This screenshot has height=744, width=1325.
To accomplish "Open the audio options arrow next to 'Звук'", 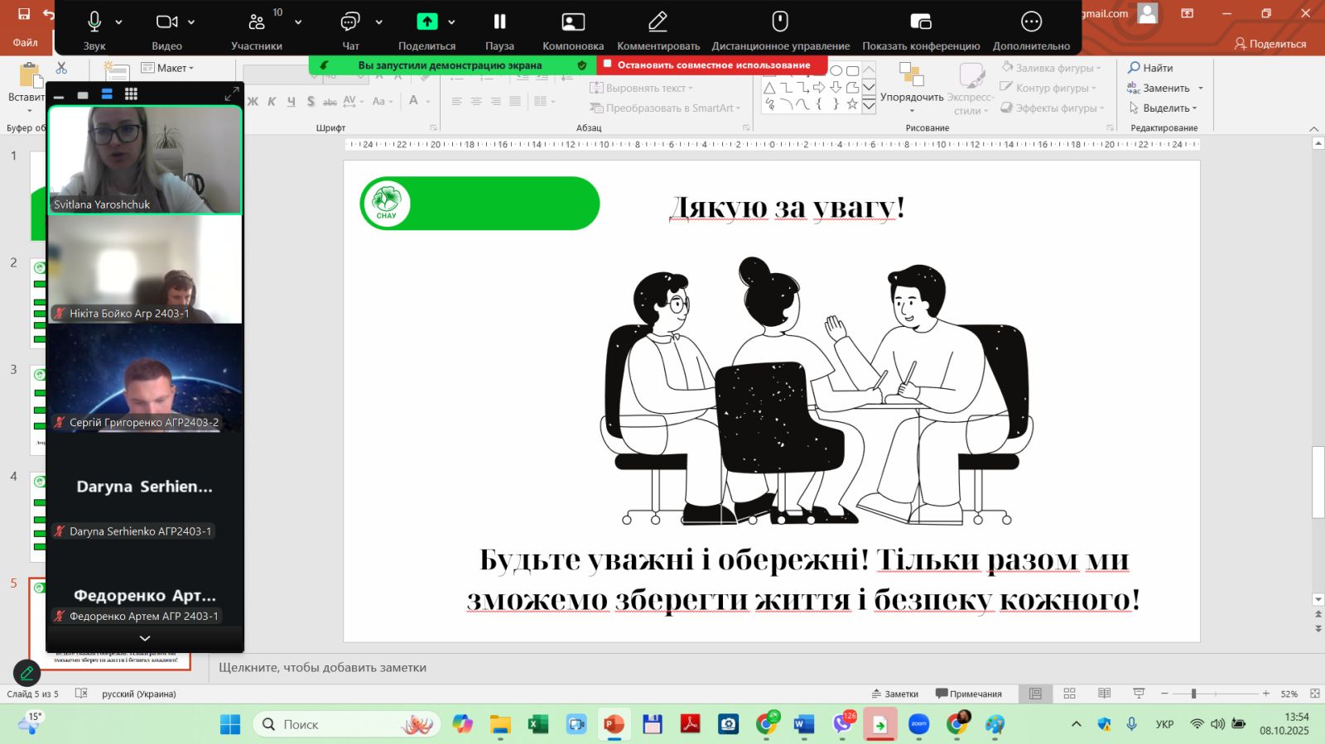I will [119, 22].
